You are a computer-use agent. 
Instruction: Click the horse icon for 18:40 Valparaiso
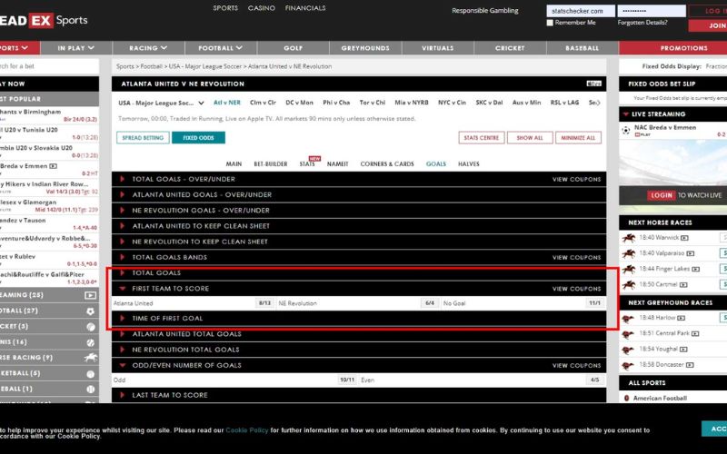[x=629, y=253]
